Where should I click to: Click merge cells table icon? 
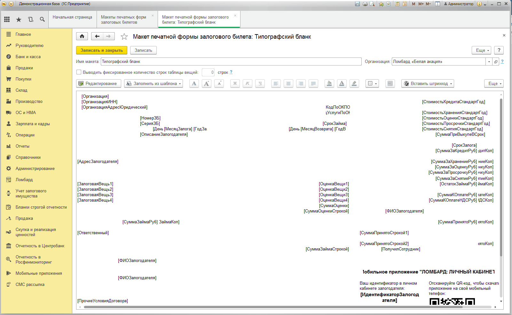(x=390, y=83)
